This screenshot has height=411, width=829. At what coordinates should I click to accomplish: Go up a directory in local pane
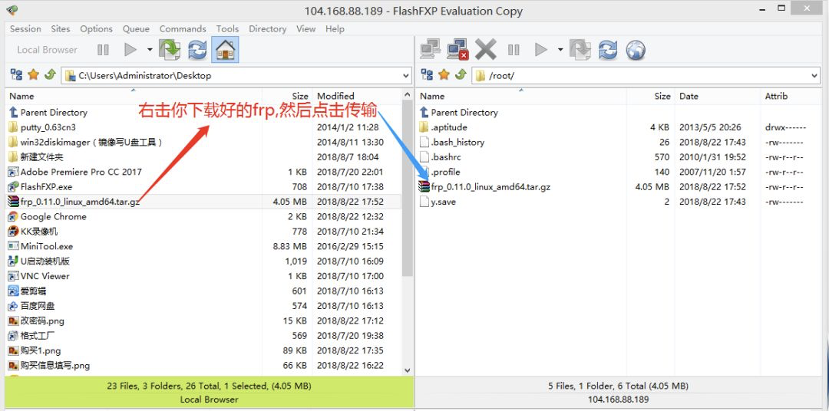pos(50,75)
